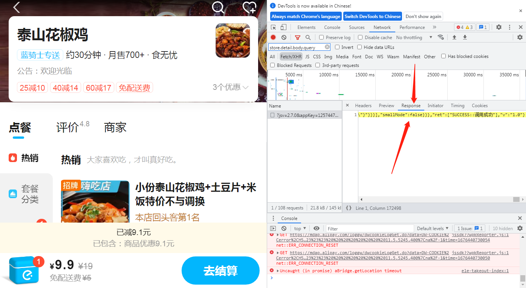The width and height of the screenshot is (526, 288).
Task: Open the Elements panel tab
Action: (306, 27)
